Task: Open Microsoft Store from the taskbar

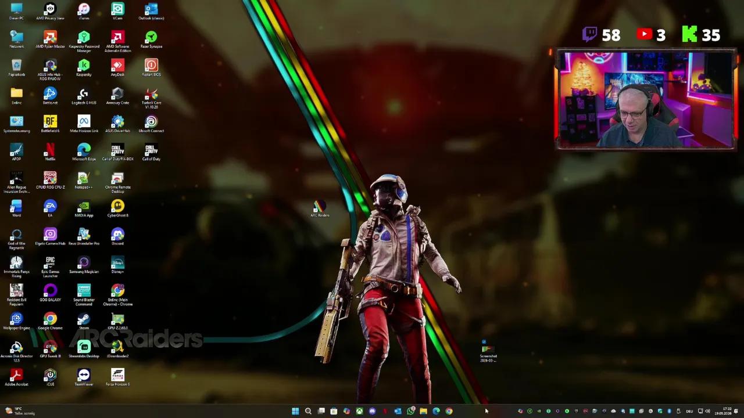Action: (x=334, y=411)
